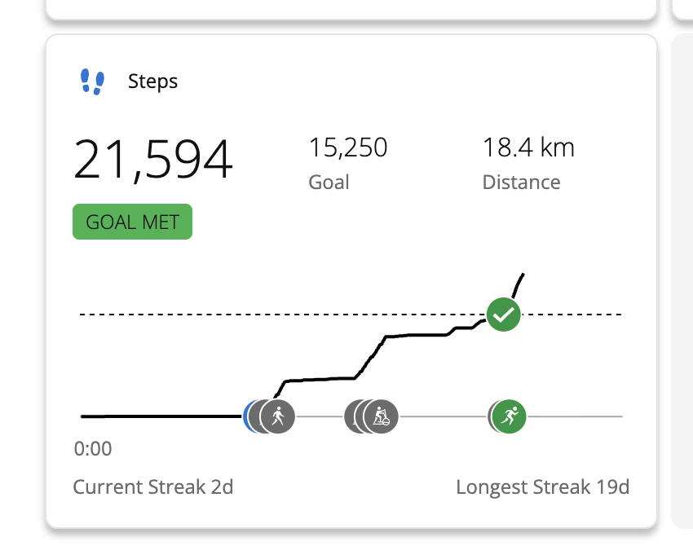Select the 15,250 goal value
Viewport: 693px width, 559px height.
tap(347, 147)
